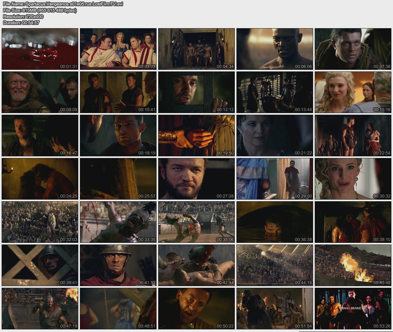Open the thumbnail at 00:03:03
This screenshot has width=393, height=332.
click(118, 49)
